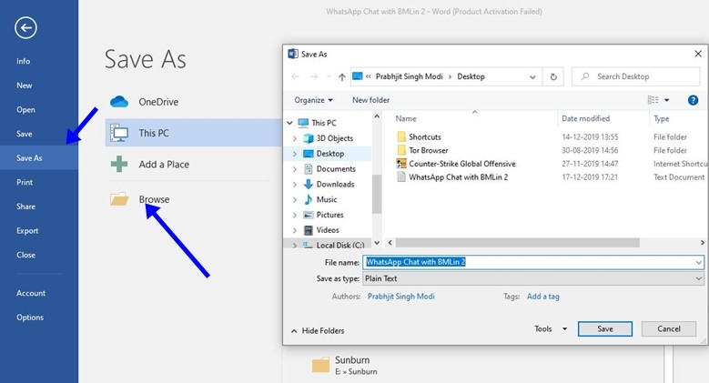Open Word Options
The width and height of the screenshot is (709, 383).
pos(30,317)
